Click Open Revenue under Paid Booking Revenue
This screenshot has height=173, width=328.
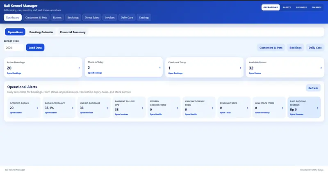coord(296,114)
